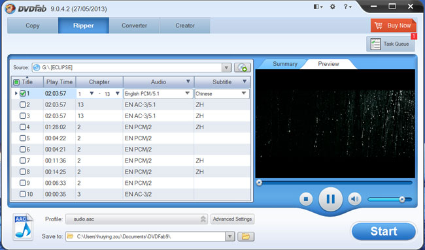
Task: Check title 2 checkbox
Action: [x=23, y=104]
